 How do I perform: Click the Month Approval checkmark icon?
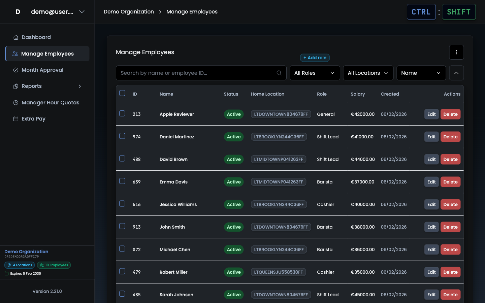click(x=15, y=70)
